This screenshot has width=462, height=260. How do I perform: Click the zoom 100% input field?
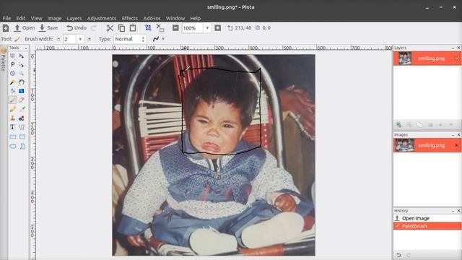[193, 28]
